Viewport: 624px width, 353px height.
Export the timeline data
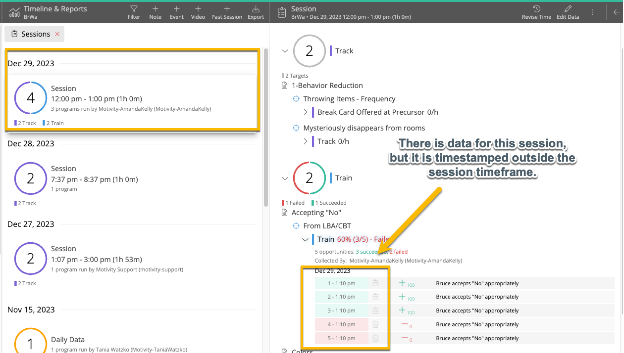point(256,12)
